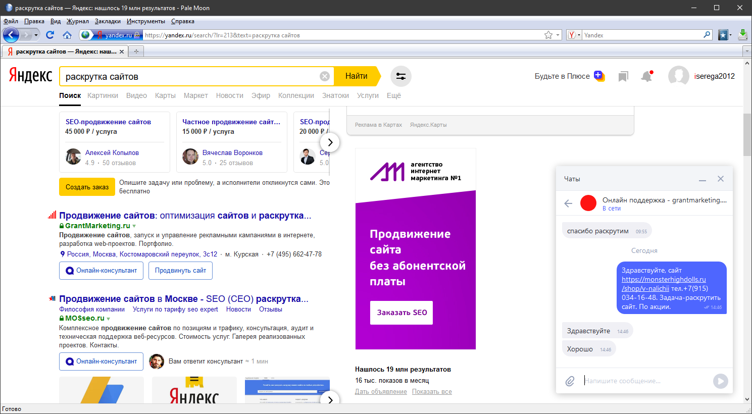Click the Найти search button
The image size is (752, 414).
coord(357,76)
